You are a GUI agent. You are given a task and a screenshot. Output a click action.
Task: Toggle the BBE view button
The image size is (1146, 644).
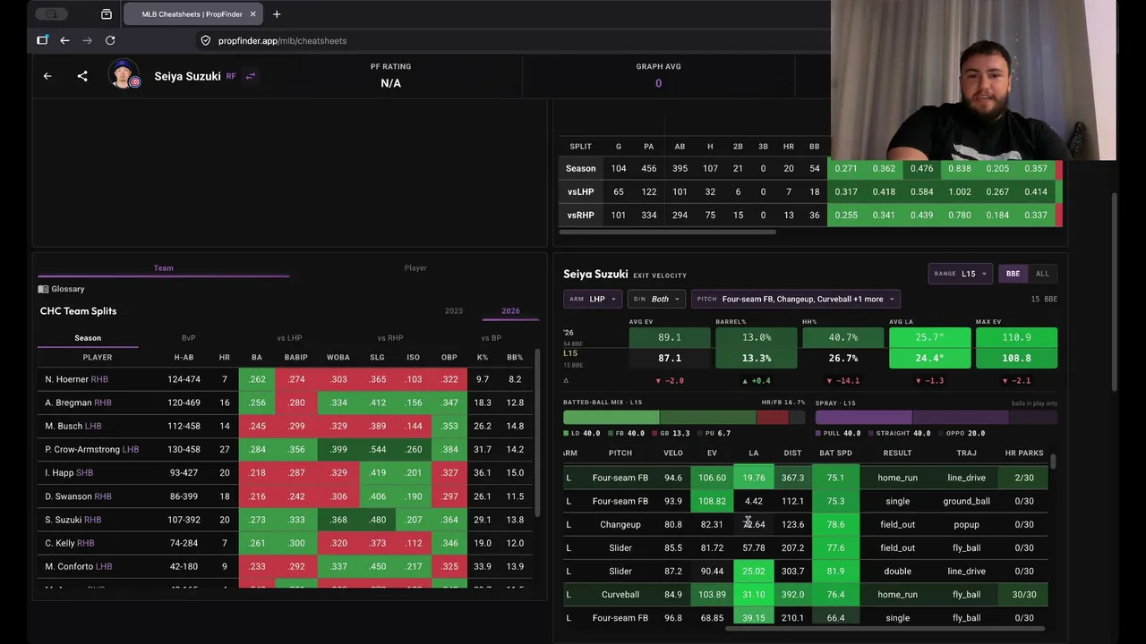(x=1013, y=274)
